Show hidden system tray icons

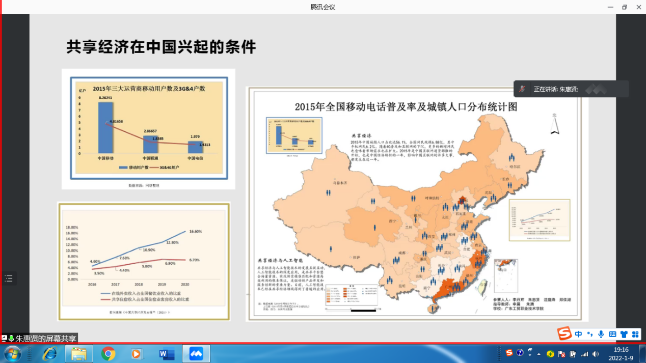coord(539,354)
